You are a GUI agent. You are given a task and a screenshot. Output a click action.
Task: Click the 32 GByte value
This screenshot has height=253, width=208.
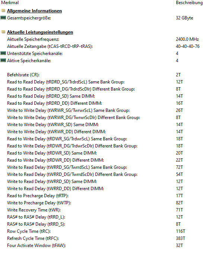click(185, 18)
